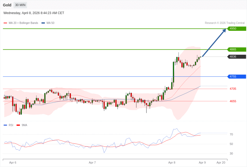
Task: Select the Apr 6 date on time axis
Action: tap(13, 162)
